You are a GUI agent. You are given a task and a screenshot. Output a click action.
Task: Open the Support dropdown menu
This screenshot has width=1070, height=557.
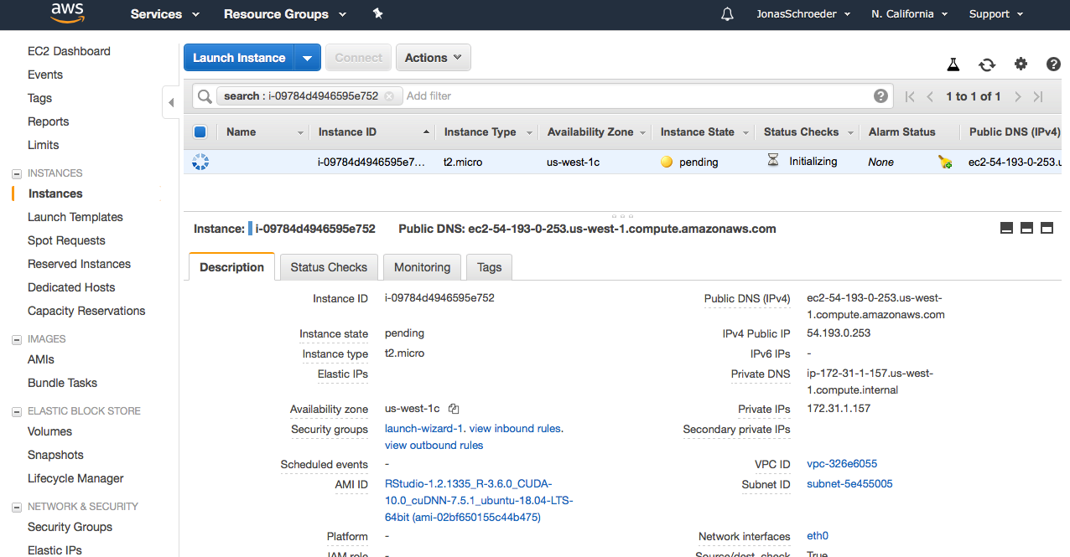(996, 14)
